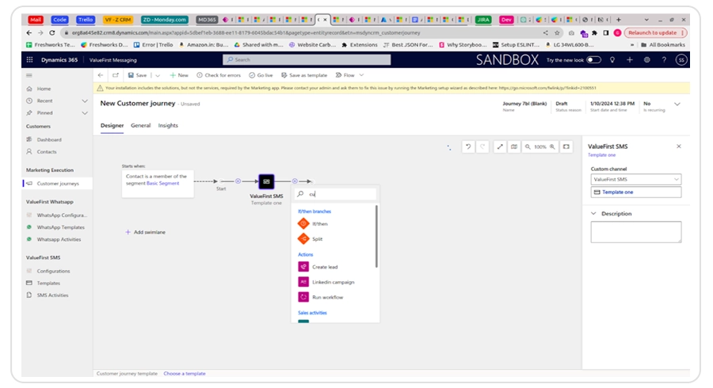Click the zoom in magnifier icon
The width and height of the screenshot is (713, 388).
click(552, 146)
